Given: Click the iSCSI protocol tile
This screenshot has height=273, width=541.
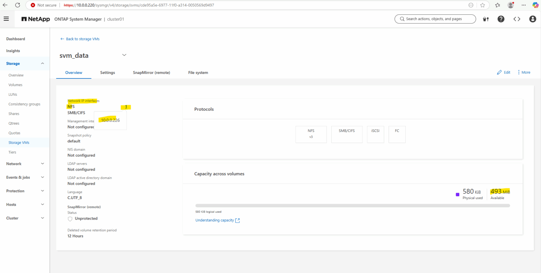Looking at the screenshot, I should [375, 134].
